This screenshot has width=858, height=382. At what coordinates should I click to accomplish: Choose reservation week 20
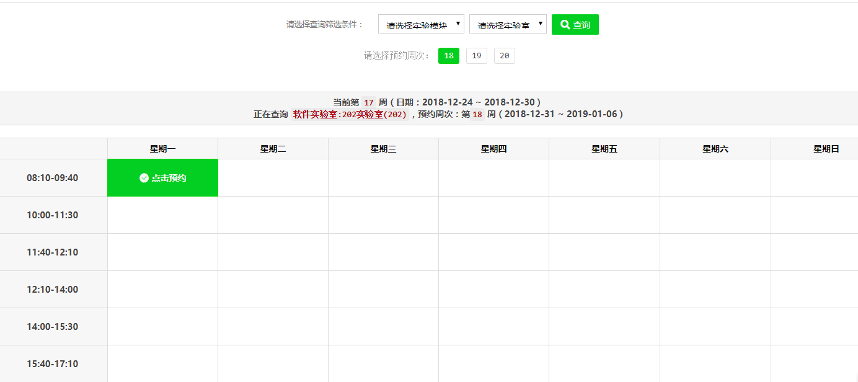click(504, 56)
